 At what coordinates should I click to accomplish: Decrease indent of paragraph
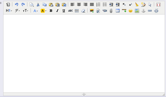(x=118, y=5)
